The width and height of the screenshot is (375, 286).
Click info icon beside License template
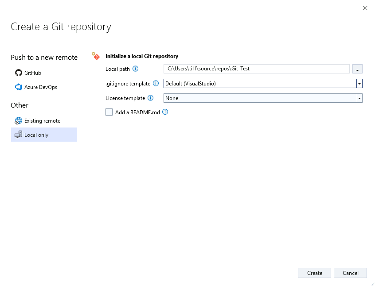point(150,98)
